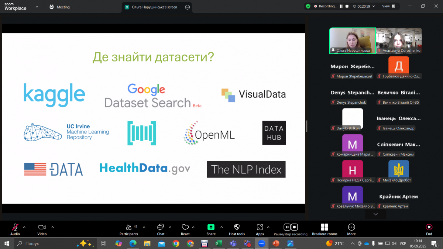The image size is (443, 249).
Task: Click the green encryption shield icon
Action: [x=308, y=6]
